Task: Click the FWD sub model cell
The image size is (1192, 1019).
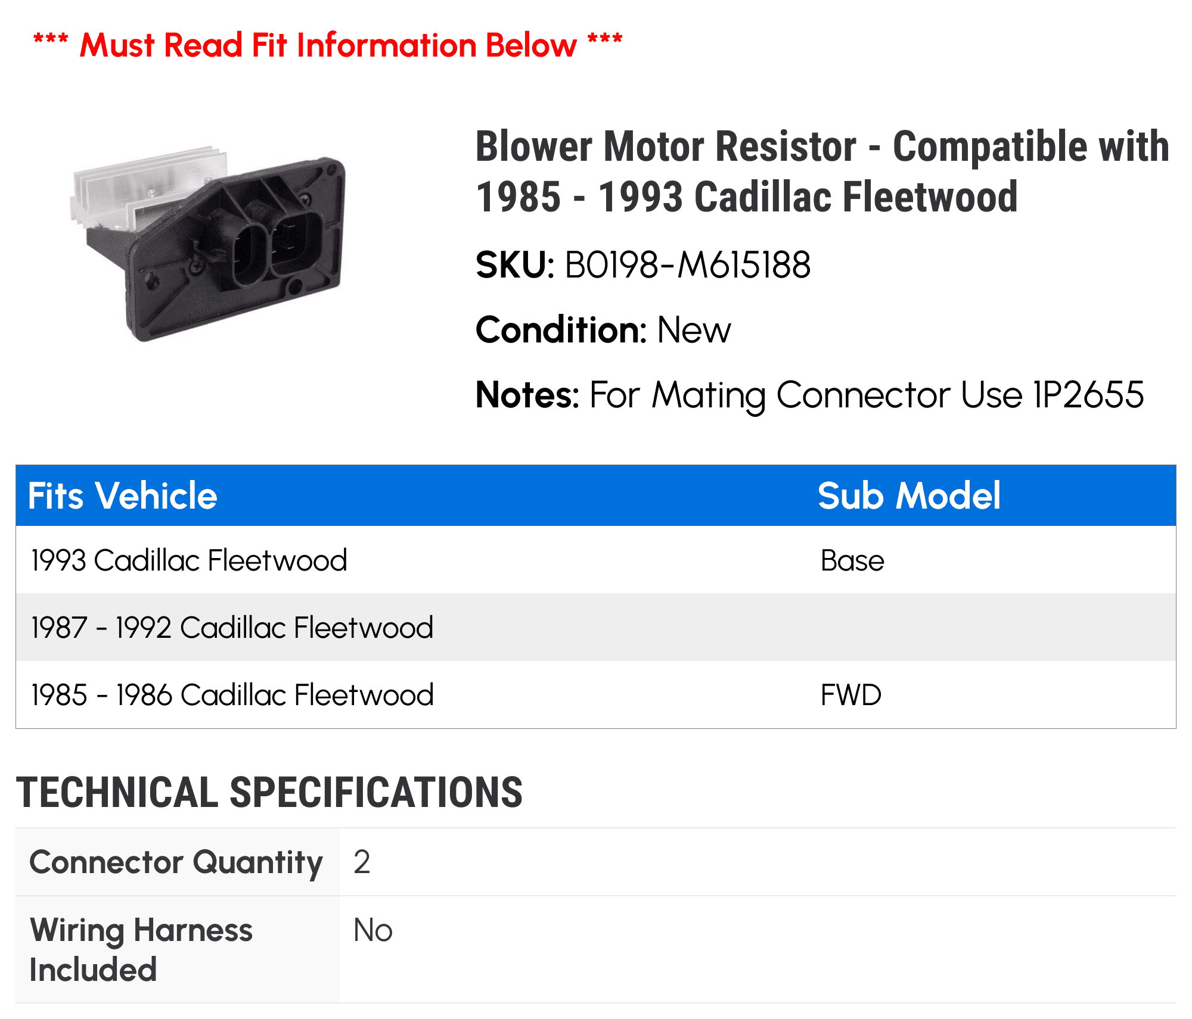Action: [x=851, y=695]
